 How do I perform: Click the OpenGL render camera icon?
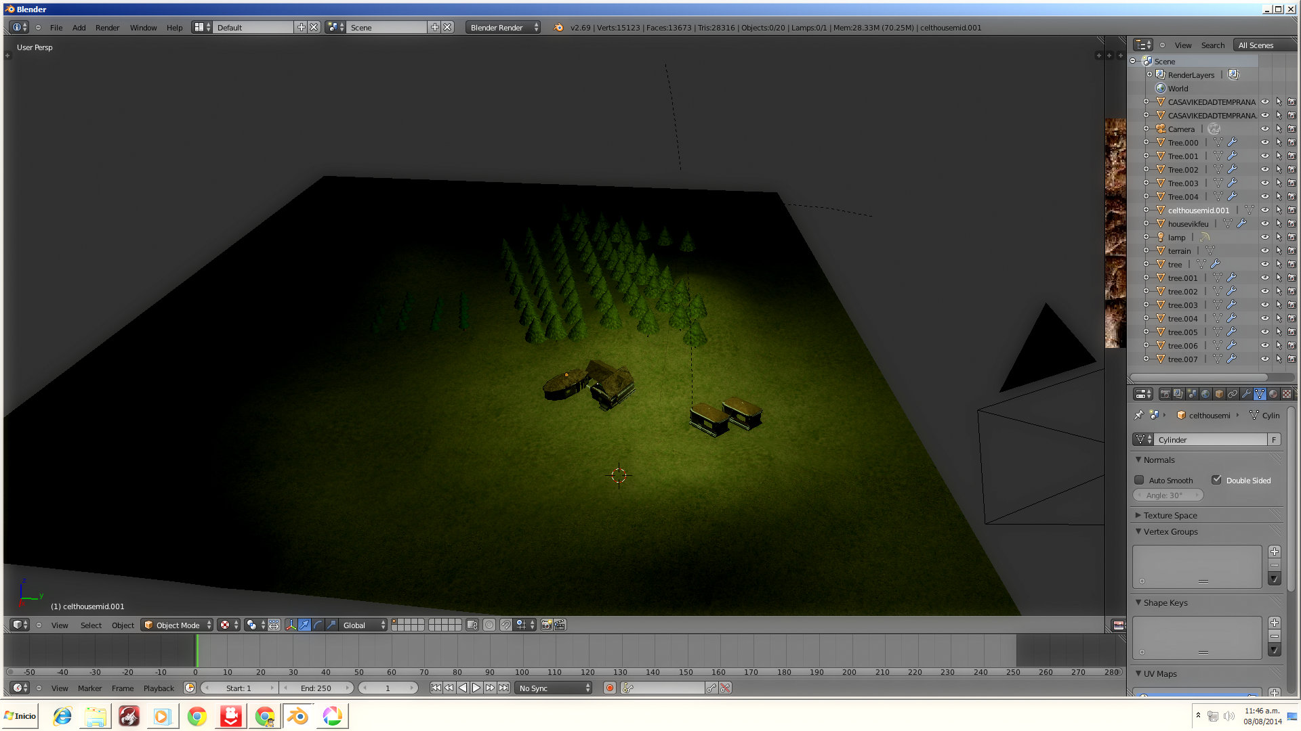coord(546,625)
